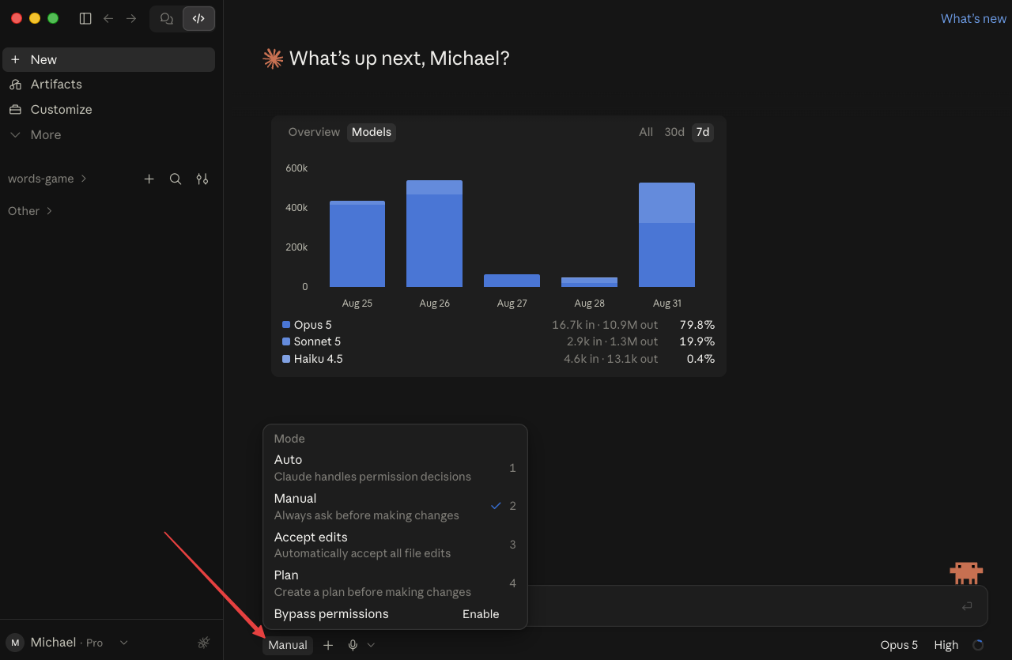1012x660 pixels.
Task: Open Customize in the sidebar
Action: click(108, 110)
